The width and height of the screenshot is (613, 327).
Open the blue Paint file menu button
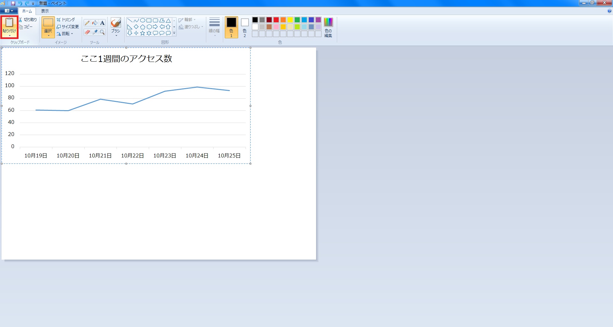(x=9, y=11)
